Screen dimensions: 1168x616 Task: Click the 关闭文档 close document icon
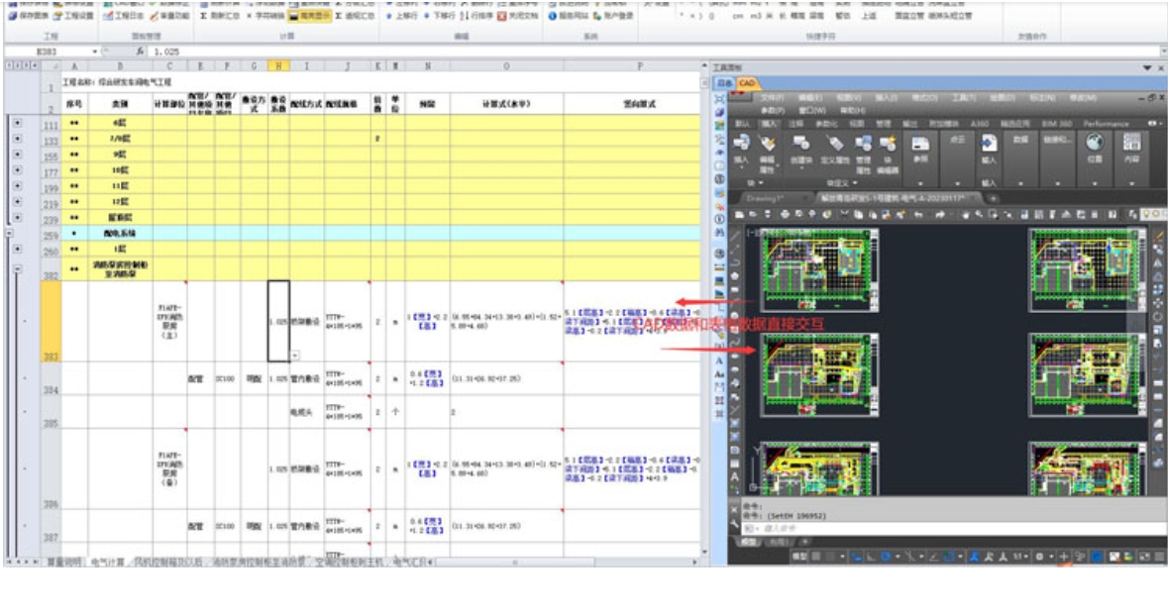502,17
